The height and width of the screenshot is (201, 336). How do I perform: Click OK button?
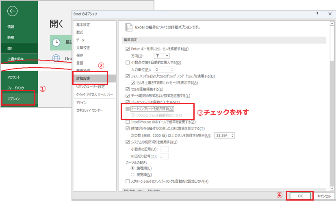300,196
